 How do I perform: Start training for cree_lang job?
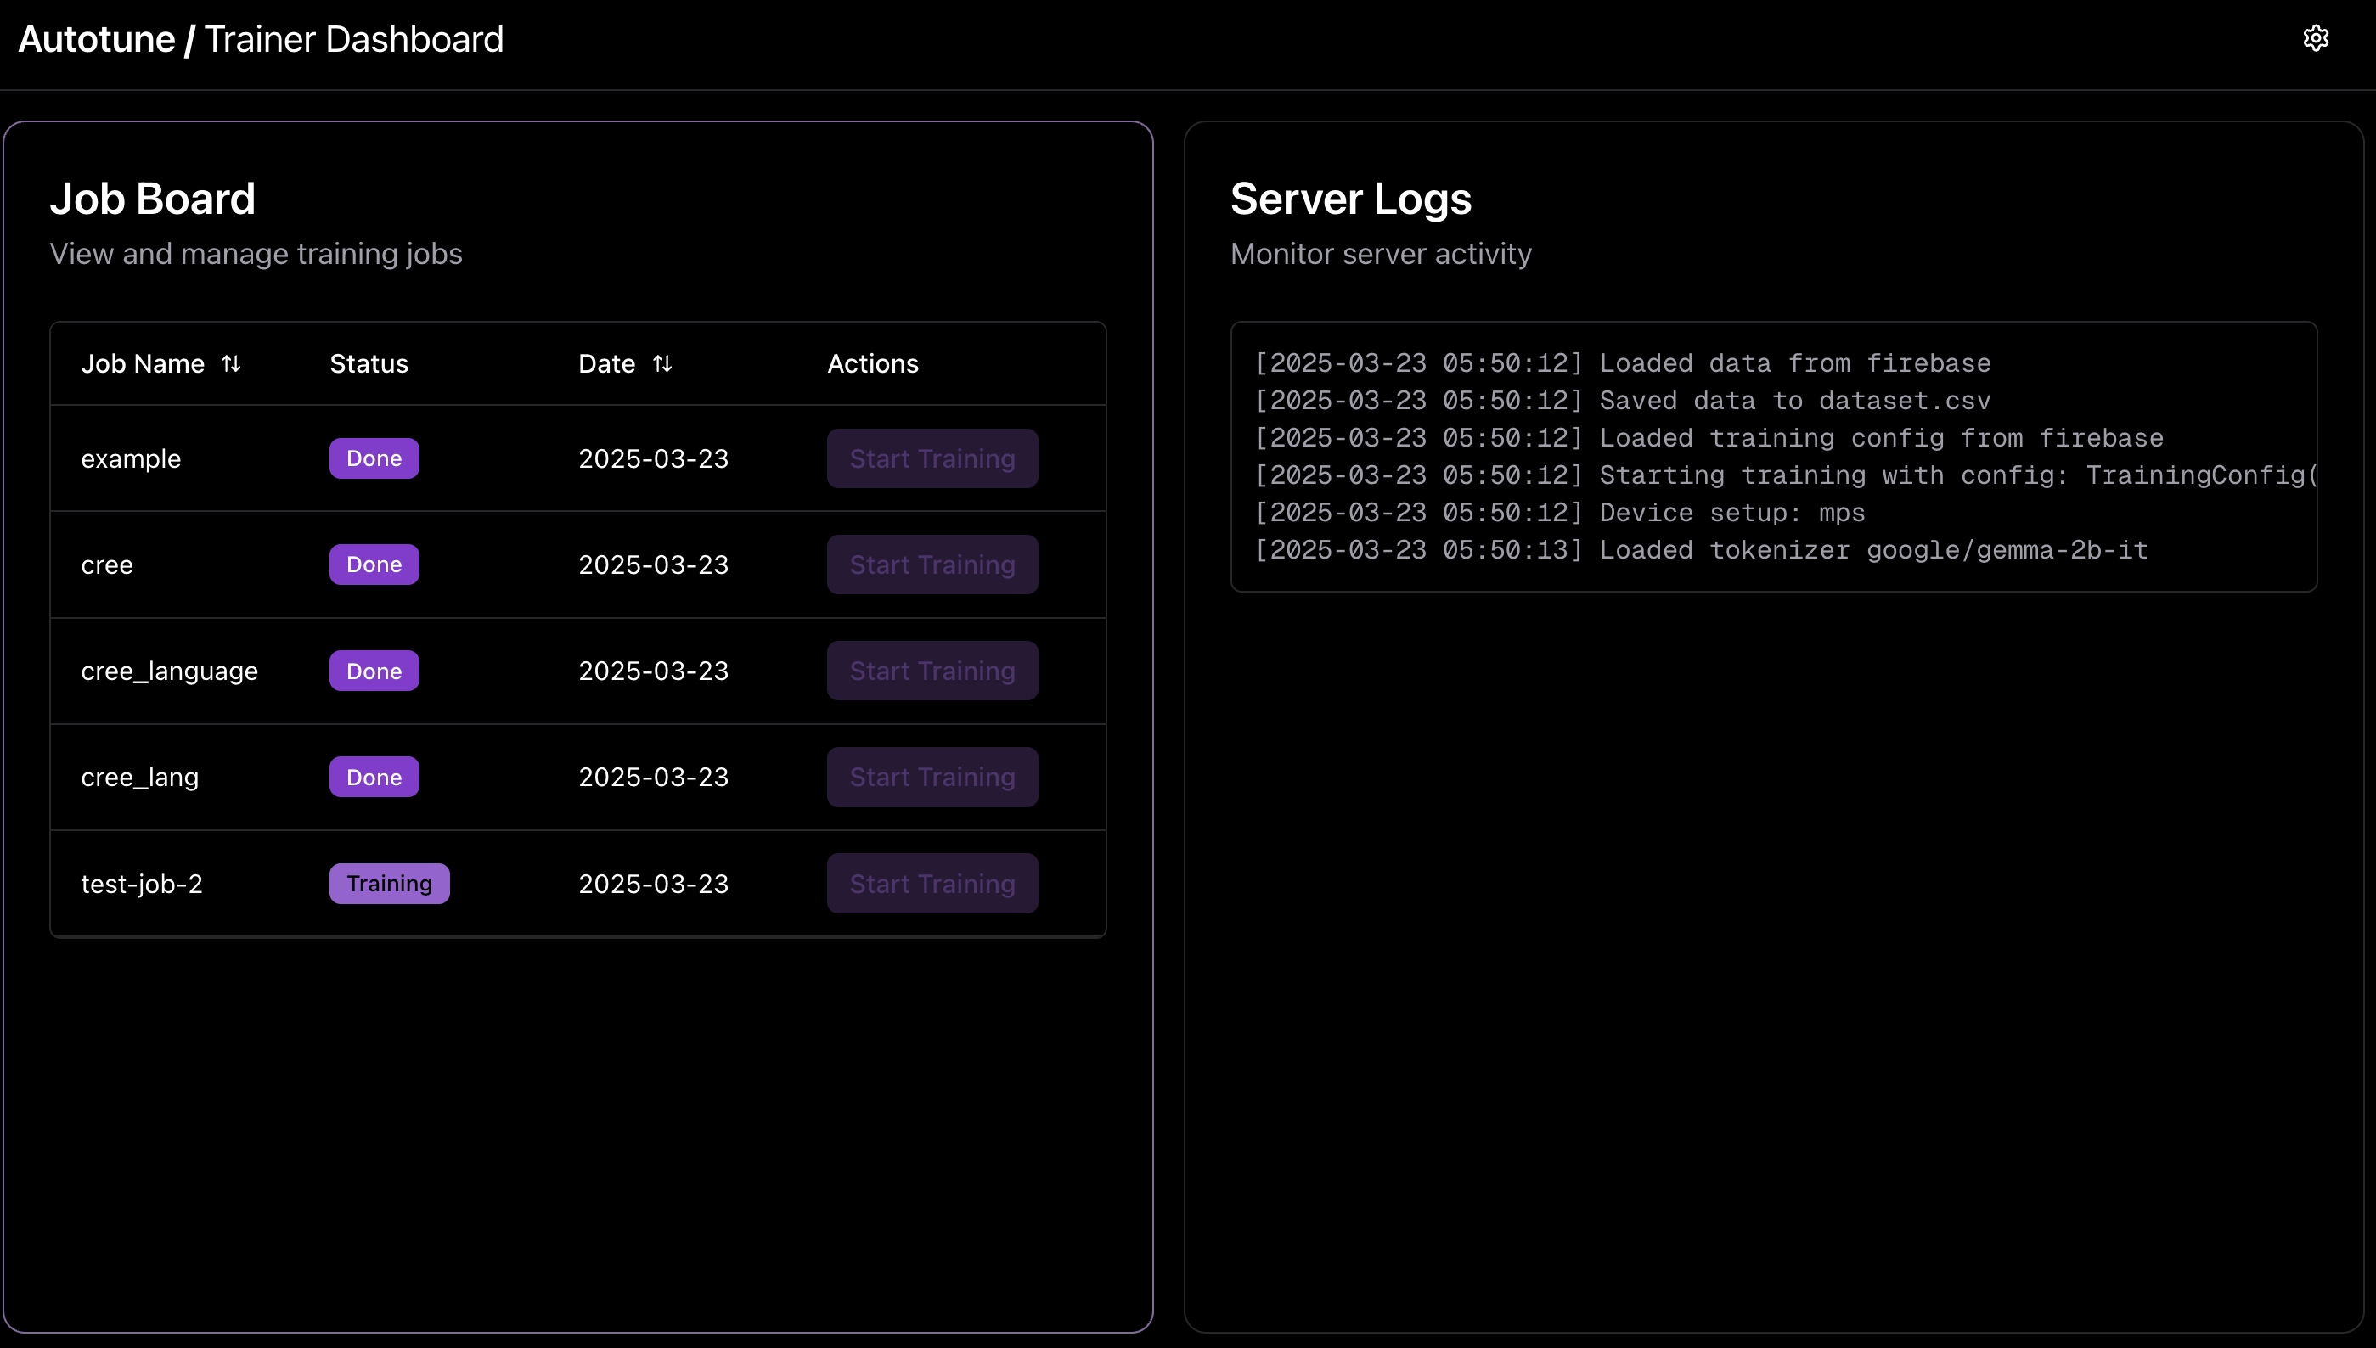[932, 777]
